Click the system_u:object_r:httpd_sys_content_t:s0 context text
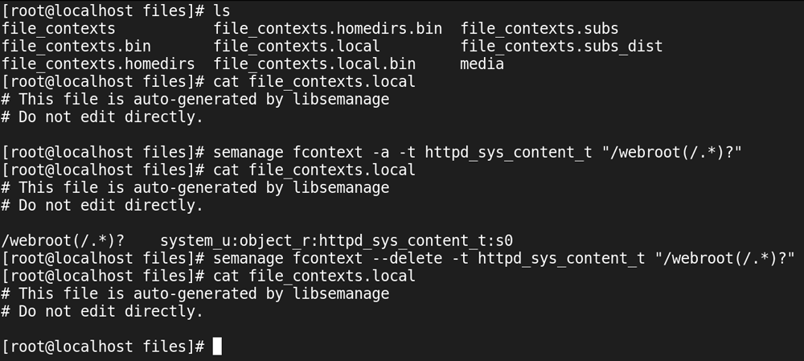Screen dimensions: 804x361 click(336, 240)
